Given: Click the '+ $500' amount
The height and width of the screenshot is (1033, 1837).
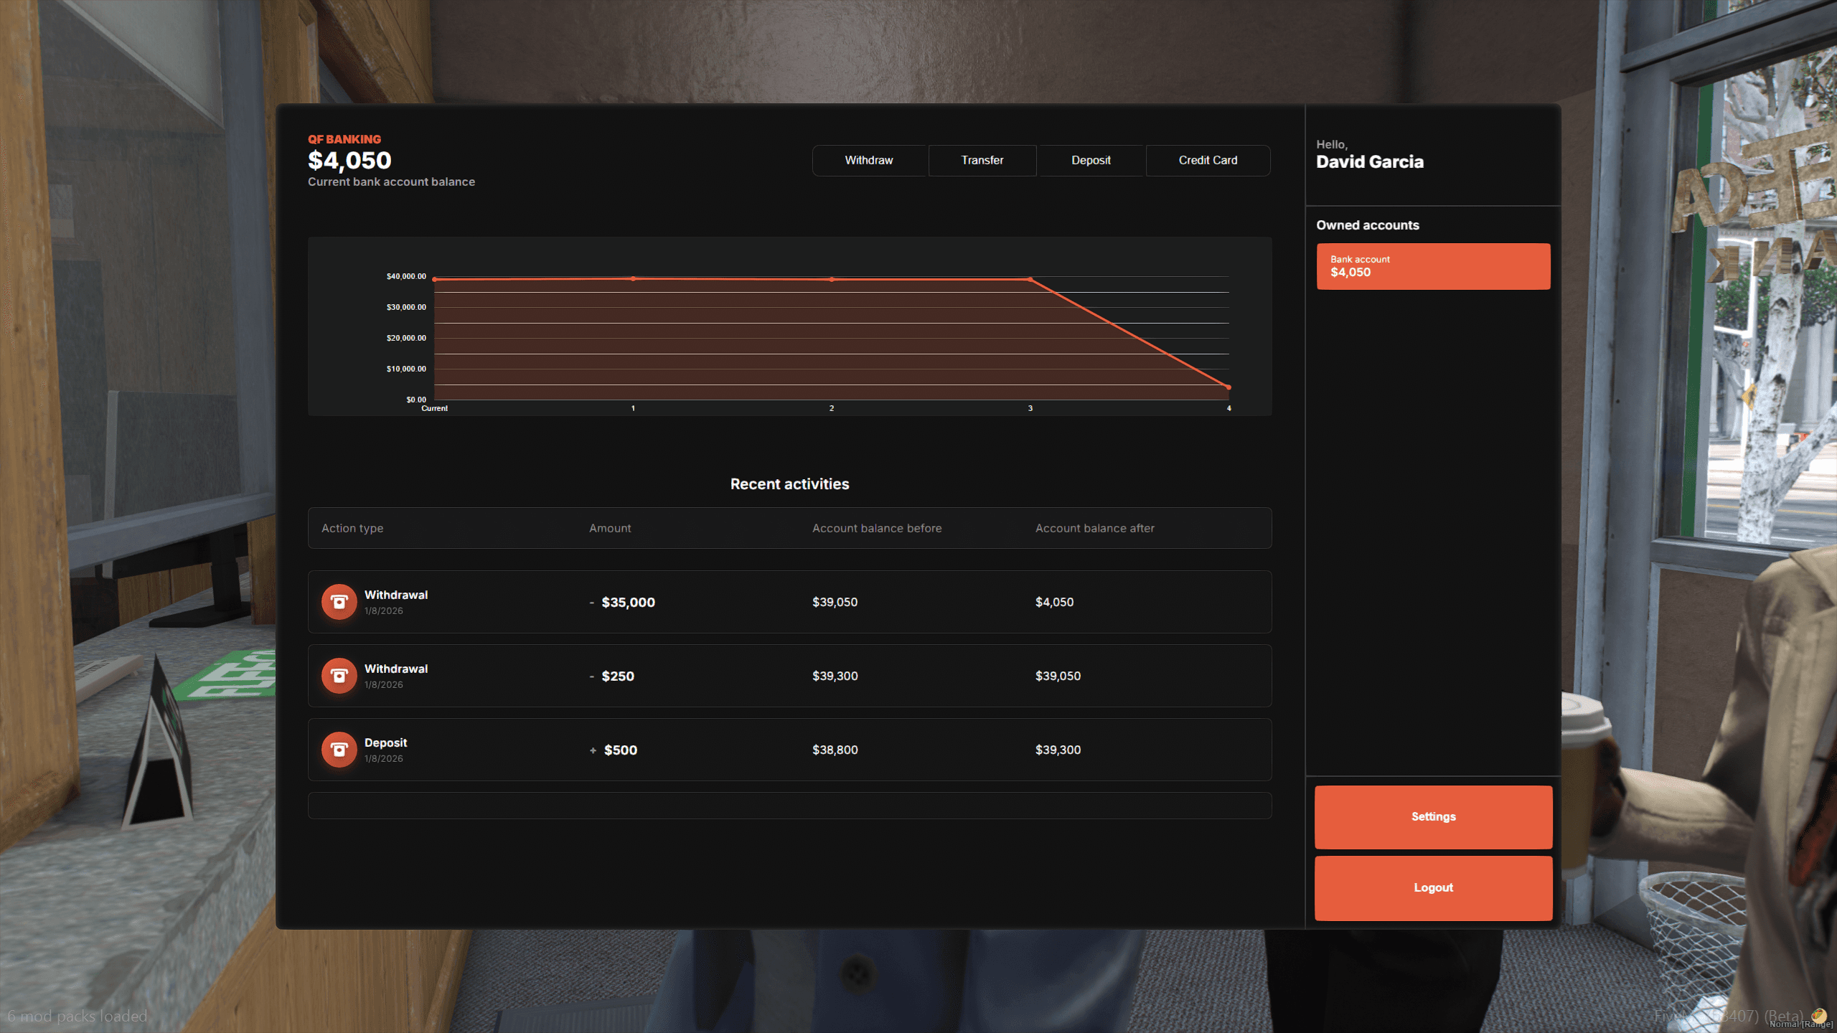Looking at the screenshot, I should 614,750.
